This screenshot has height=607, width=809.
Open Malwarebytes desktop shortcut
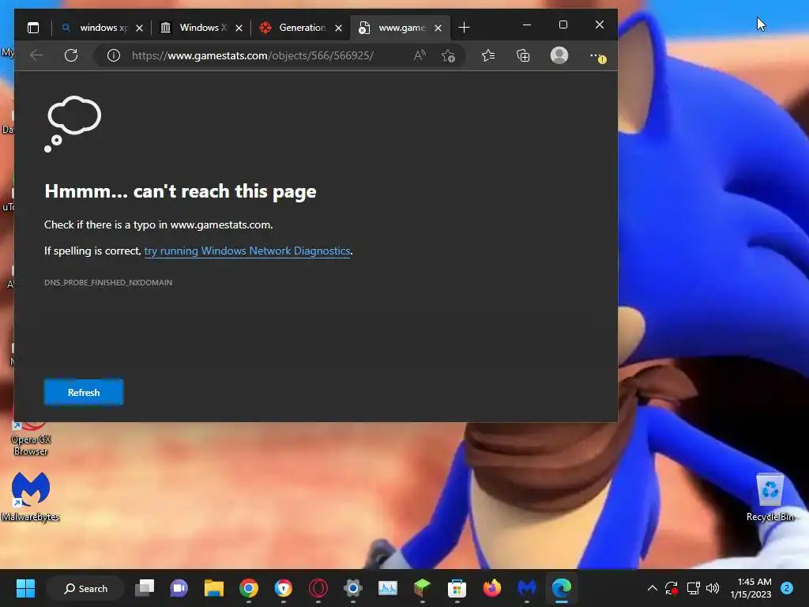31,496
